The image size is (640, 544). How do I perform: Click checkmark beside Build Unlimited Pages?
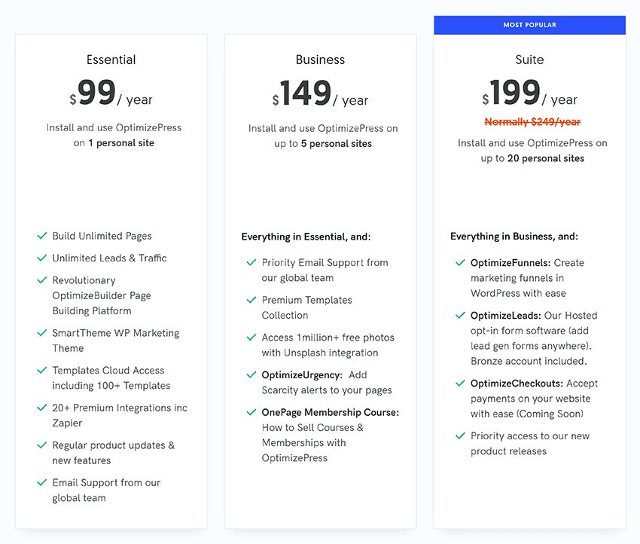42,236
